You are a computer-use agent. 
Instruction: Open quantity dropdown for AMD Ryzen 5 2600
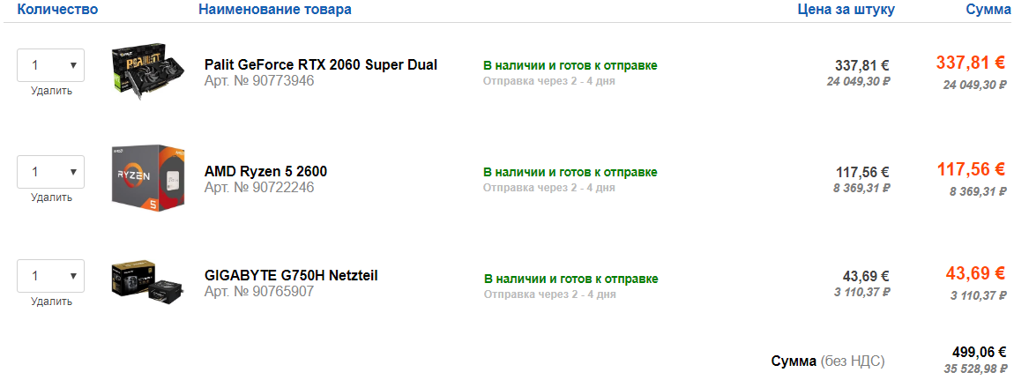(50, 172)
